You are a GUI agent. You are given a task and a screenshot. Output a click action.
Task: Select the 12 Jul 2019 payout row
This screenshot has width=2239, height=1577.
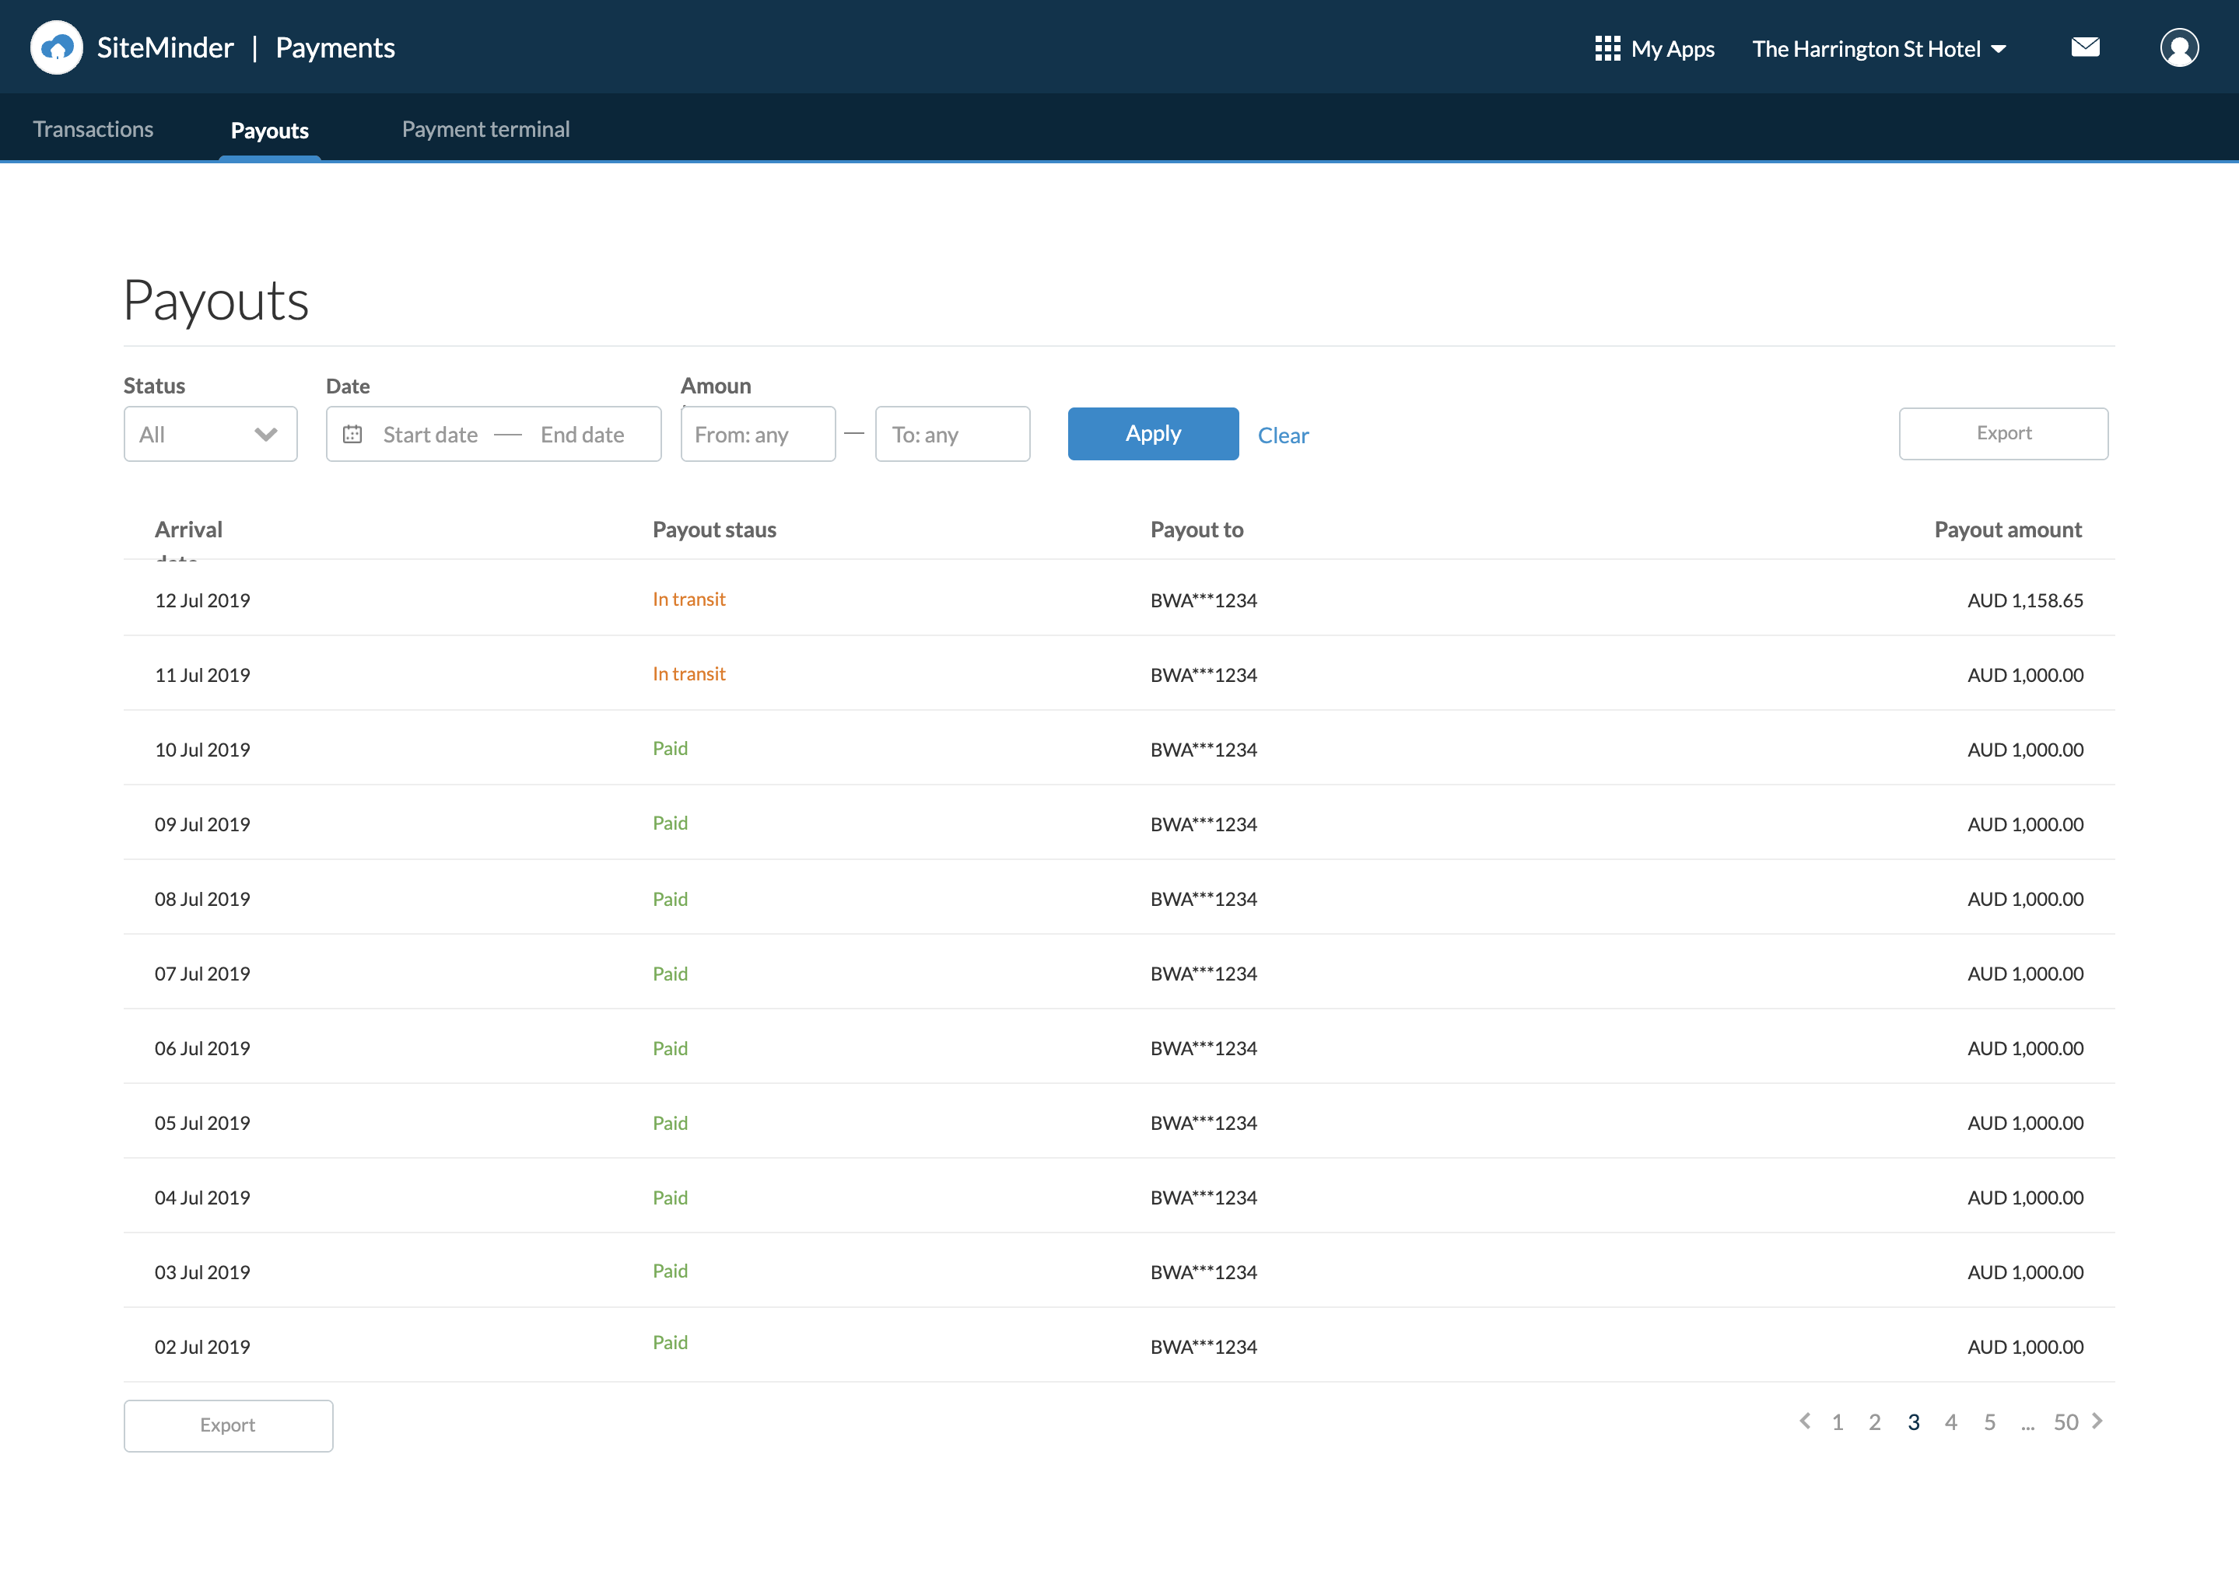click(x=1119, y=599)
